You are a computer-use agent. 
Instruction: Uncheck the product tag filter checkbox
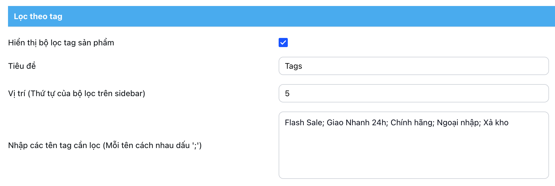tap(283, 43)
